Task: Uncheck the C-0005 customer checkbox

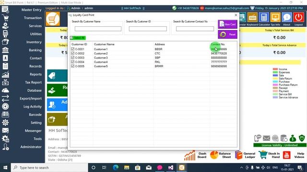Action: [72, 66]
